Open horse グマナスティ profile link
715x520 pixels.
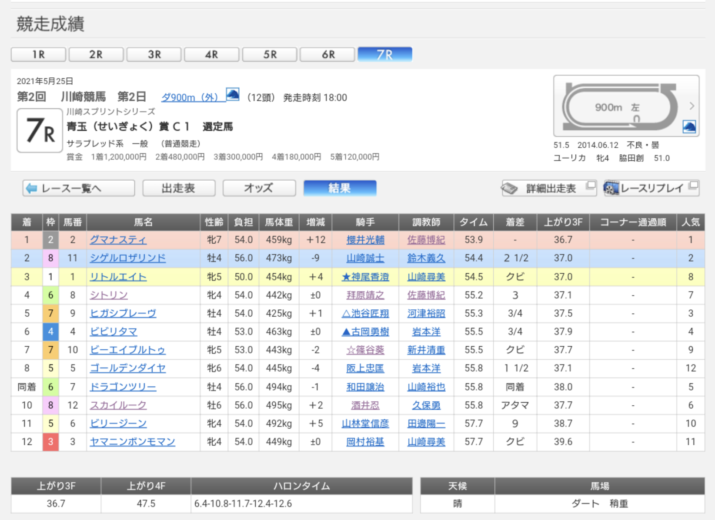pyautogui.click(x=118, y=240)
